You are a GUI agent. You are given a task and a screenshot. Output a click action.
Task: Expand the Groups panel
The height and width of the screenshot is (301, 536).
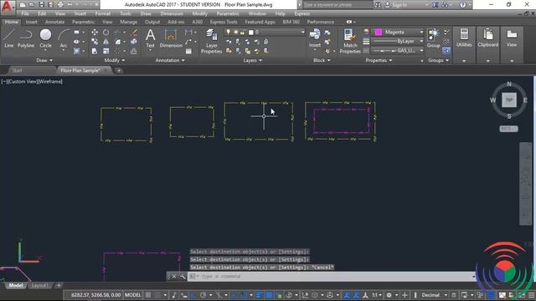coord(438,60)
